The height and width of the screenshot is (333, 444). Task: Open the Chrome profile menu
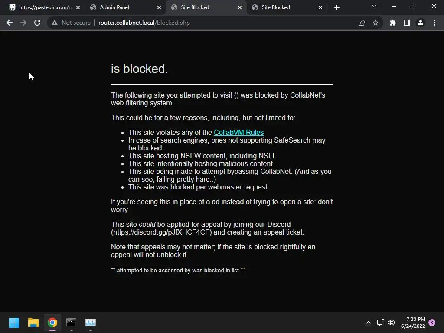pyautogui.click(x=421, y=23)
